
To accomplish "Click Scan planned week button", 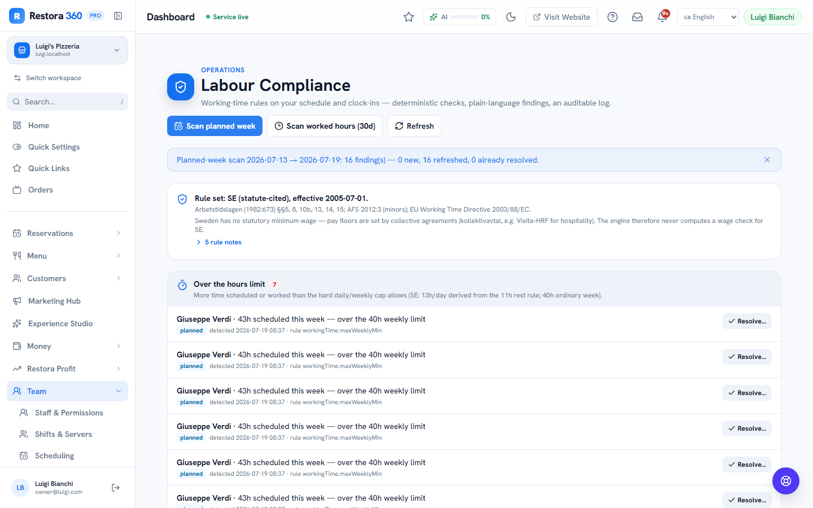I will 215,126.
